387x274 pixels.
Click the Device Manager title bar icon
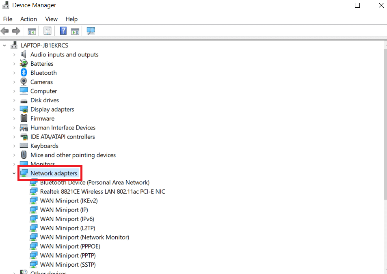(x=6, y=5)
